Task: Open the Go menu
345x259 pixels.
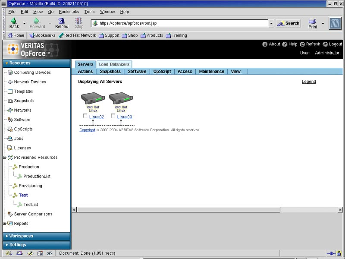Action: (51, 12)
